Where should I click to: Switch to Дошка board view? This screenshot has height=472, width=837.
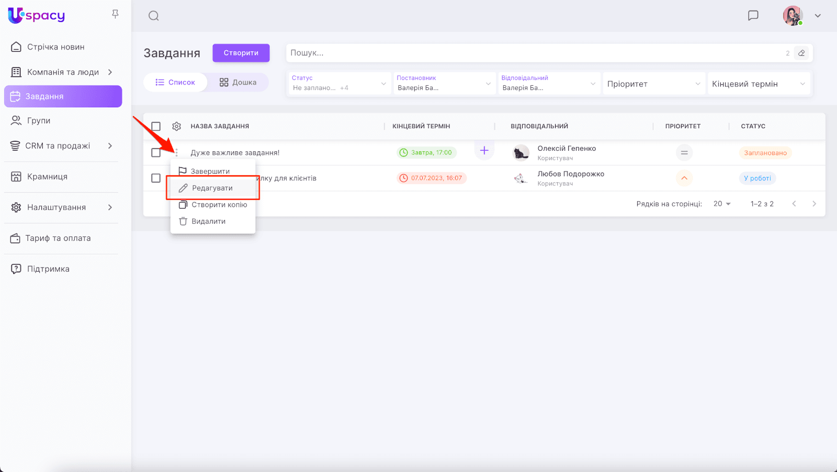[x=238, y=82]
